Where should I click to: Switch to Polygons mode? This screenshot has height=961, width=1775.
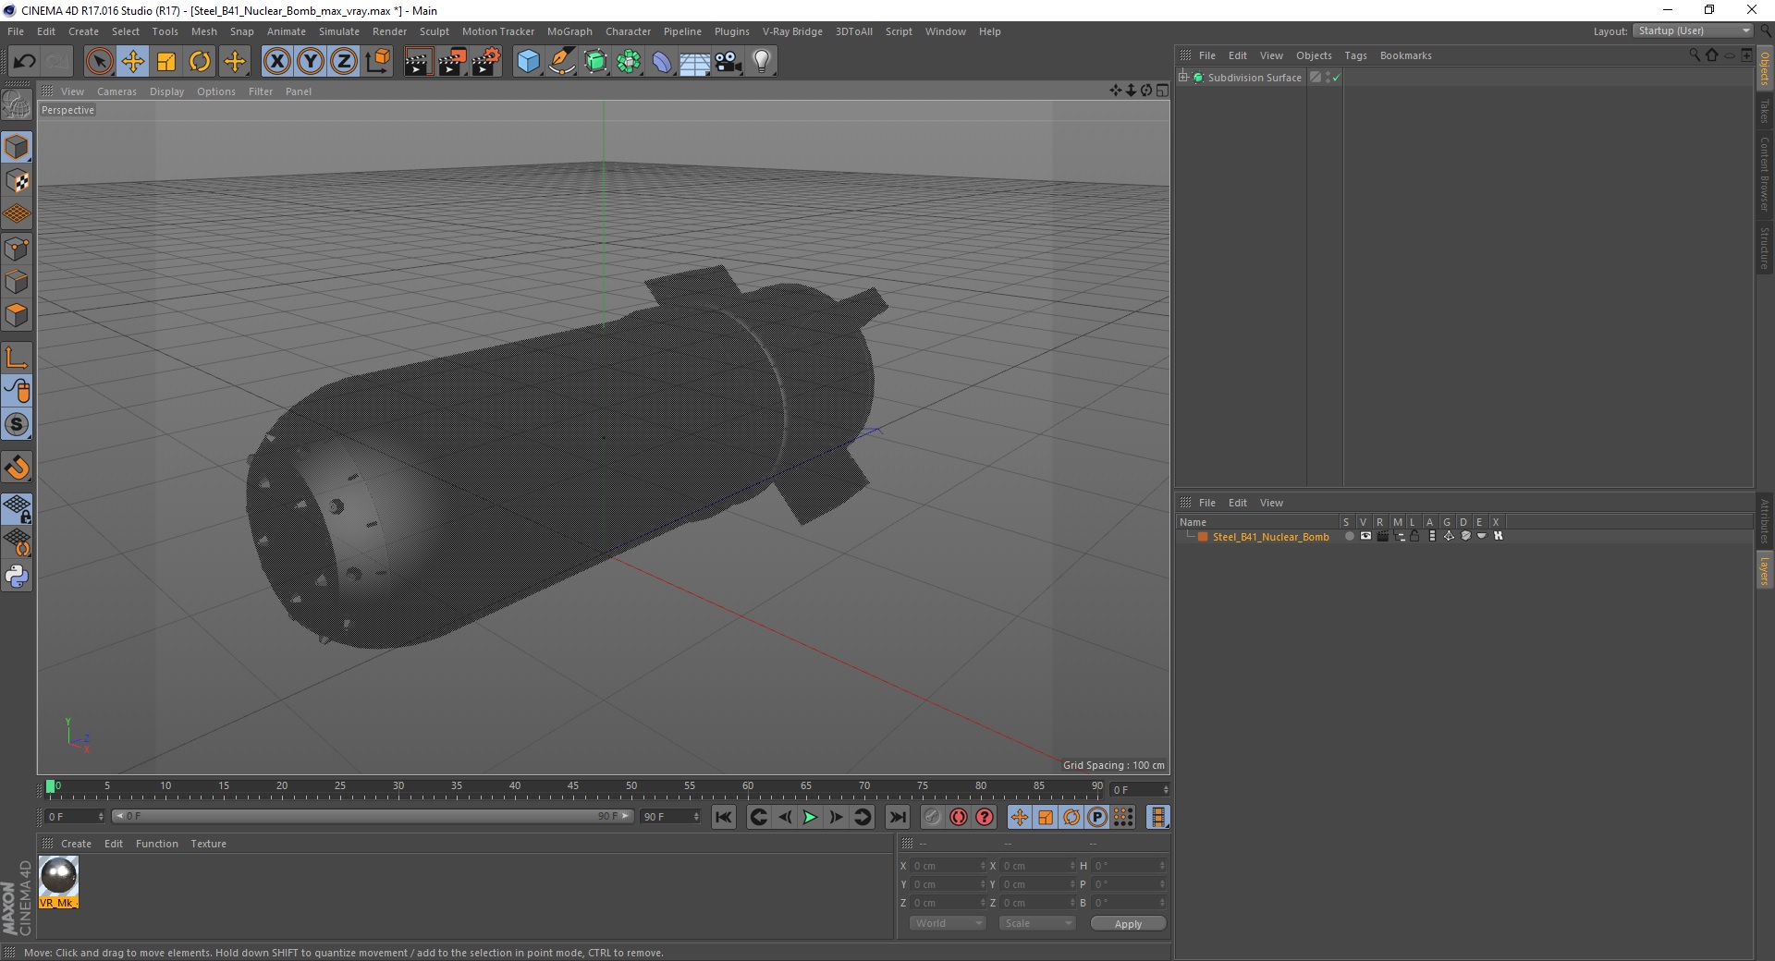click(17, 315)
